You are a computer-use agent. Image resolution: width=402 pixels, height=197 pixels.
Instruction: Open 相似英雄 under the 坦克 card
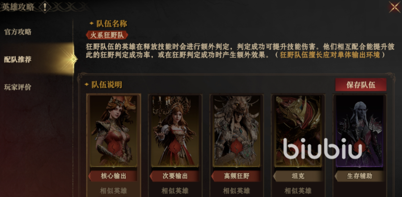[298, 191]
